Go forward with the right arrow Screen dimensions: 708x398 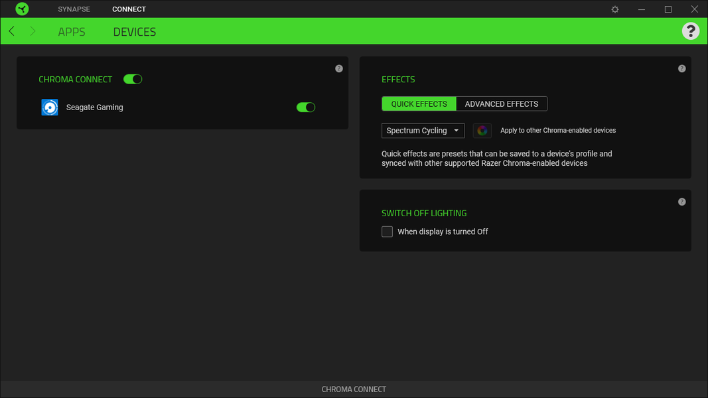[33, 31]
